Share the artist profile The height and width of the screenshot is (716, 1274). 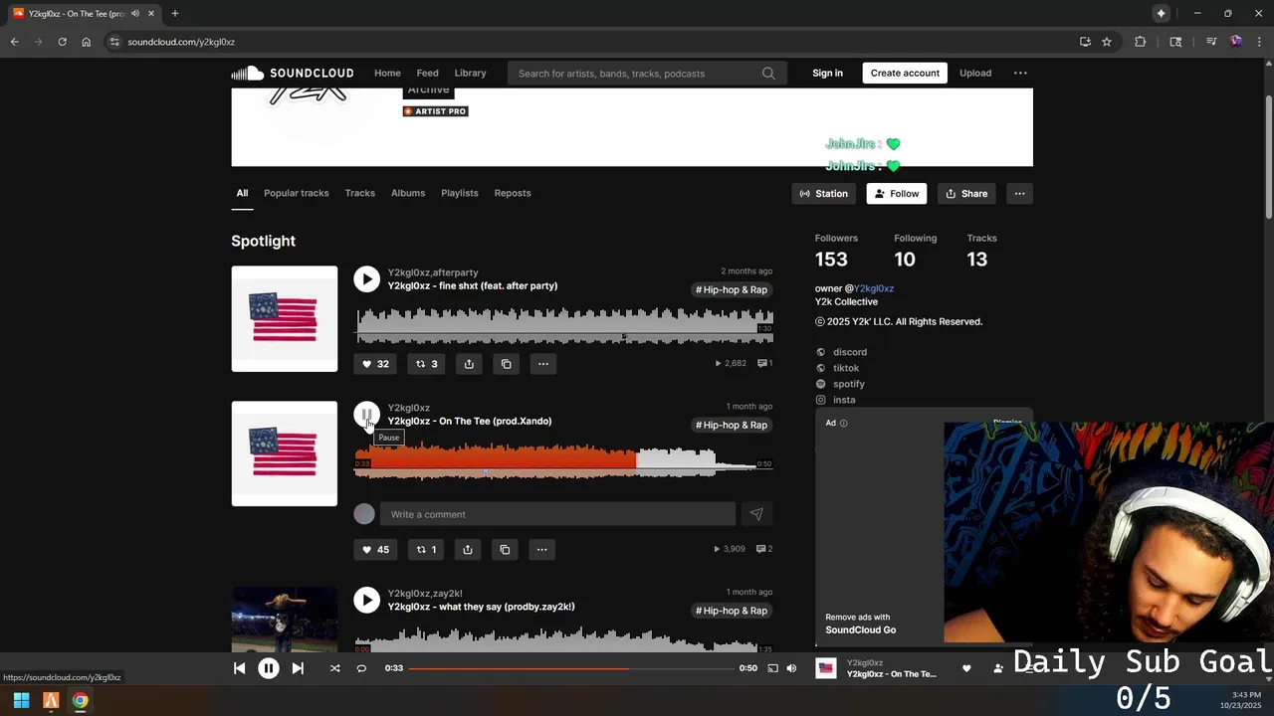click(966, 194)
